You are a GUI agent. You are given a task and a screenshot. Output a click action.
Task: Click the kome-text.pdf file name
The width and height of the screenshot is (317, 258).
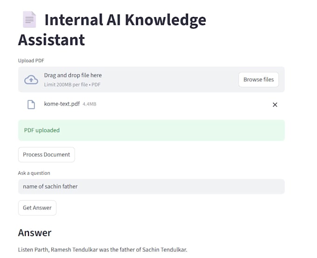pyautogui.click(x=62, y=104)
